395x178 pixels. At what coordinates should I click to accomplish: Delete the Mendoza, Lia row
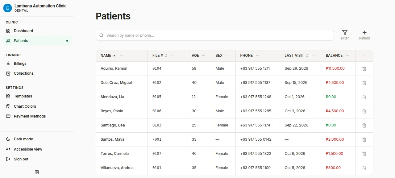(x=364, y=97)
